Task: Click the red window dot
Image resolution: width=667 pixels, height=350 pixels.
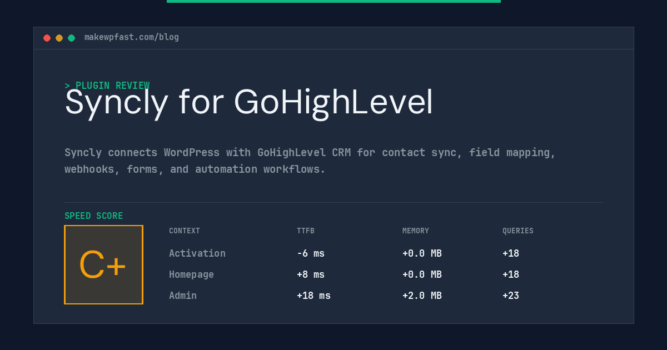Action: (47, 38)
